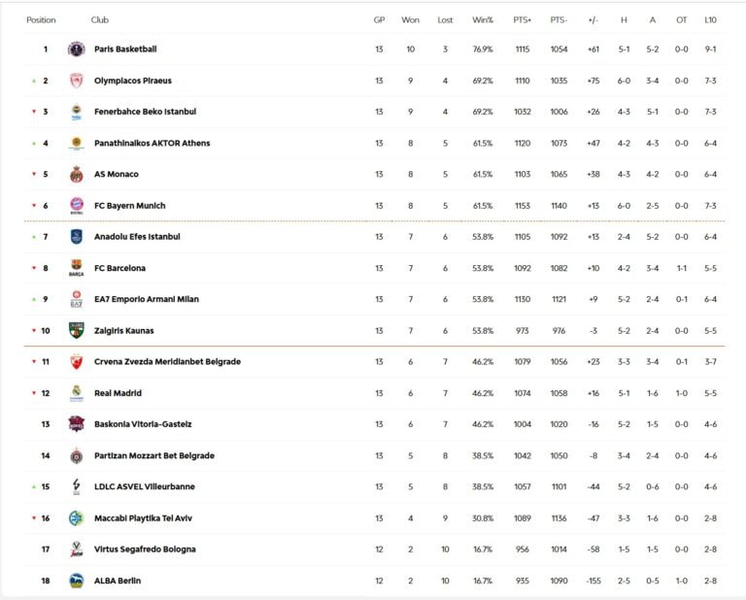This screenshot has height=600, width=746.
Task: Click the Zalgiris Kaunas club logo
Action: (77, 331)
